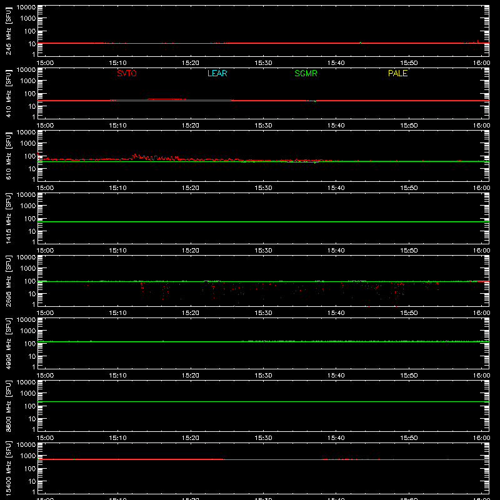This screenshot has height=500, width=500.
Task: Click the 100 tick on 15400 MHz axis
Action: tap(30, 469)
